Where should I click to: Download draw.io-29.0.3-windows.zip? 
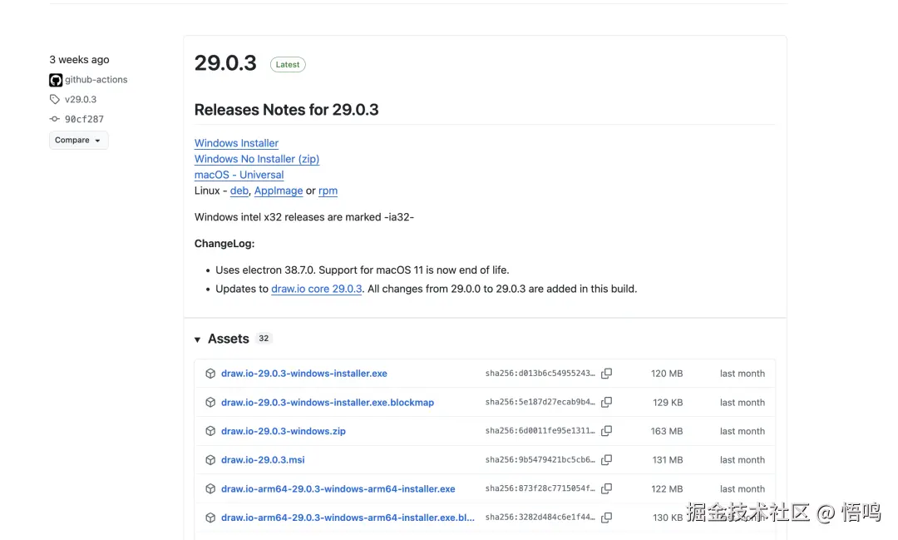[x=284, y=431]
